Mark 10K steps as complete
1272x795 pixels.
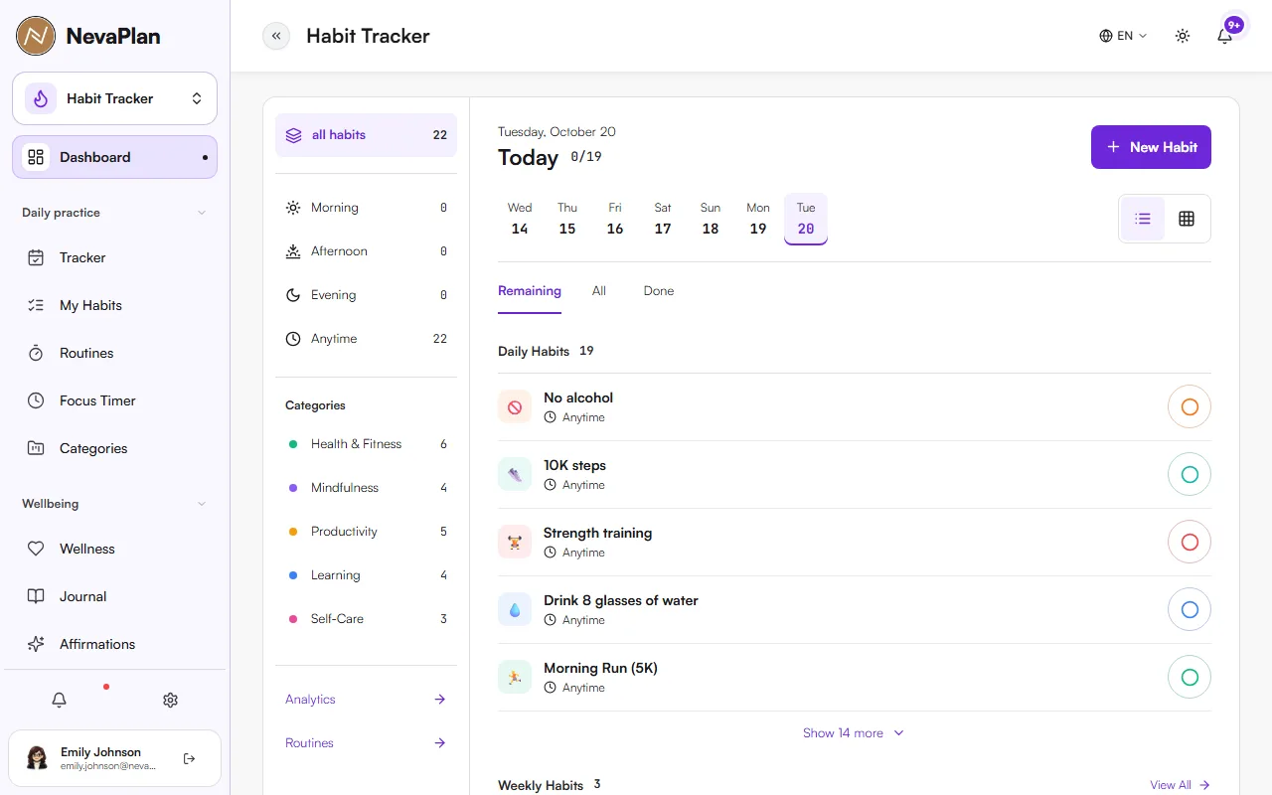[x=1190, y=474]
